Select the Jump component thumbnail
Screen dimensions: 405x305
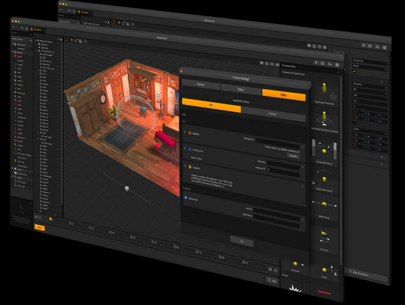coord(325,271)
